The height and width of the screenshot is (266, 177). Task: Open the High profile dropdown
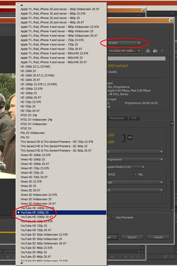coord(135,182)
